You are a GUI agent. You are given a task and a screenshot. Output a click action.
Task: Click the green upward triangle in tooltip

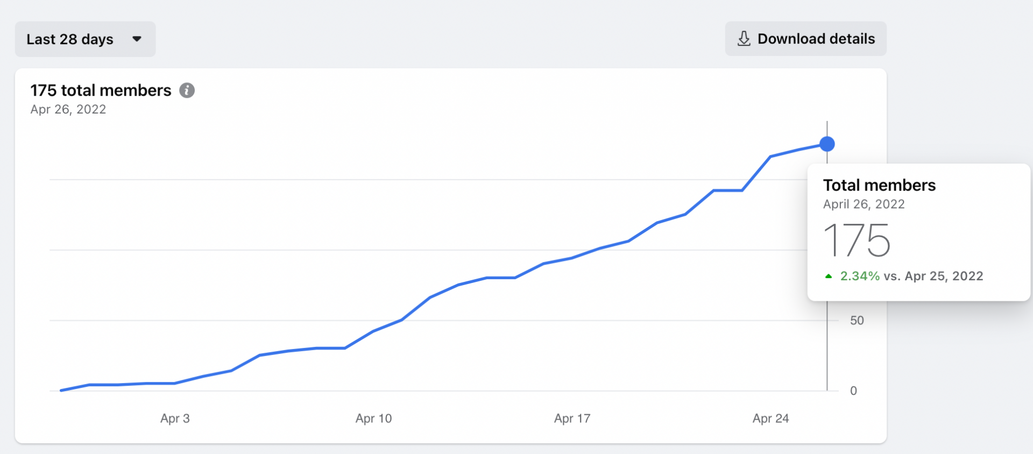tap(829, 276)
